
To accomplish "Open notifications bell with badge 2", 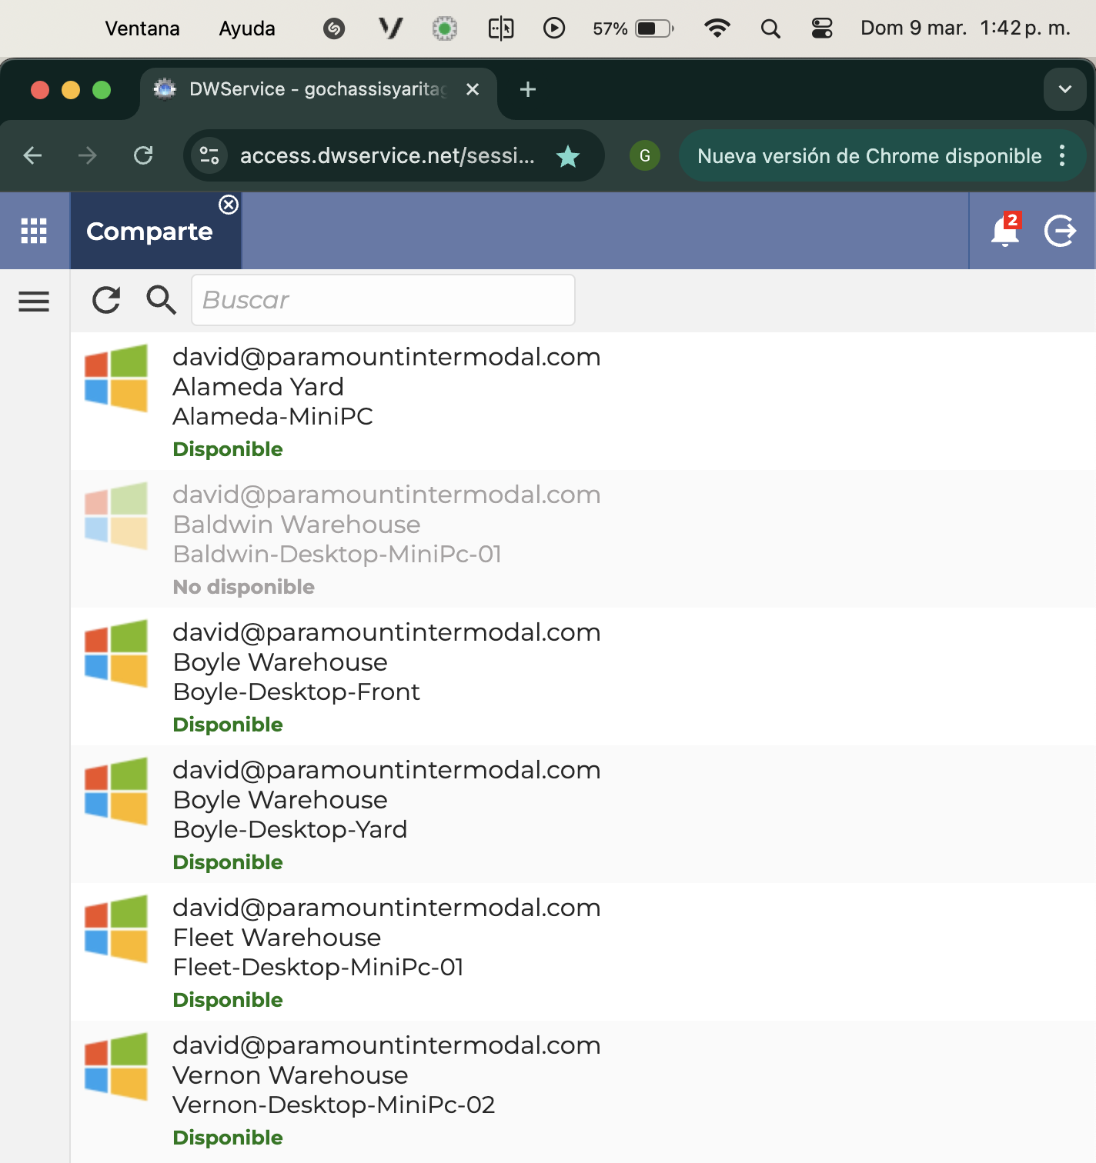I will coord(1005,230).
